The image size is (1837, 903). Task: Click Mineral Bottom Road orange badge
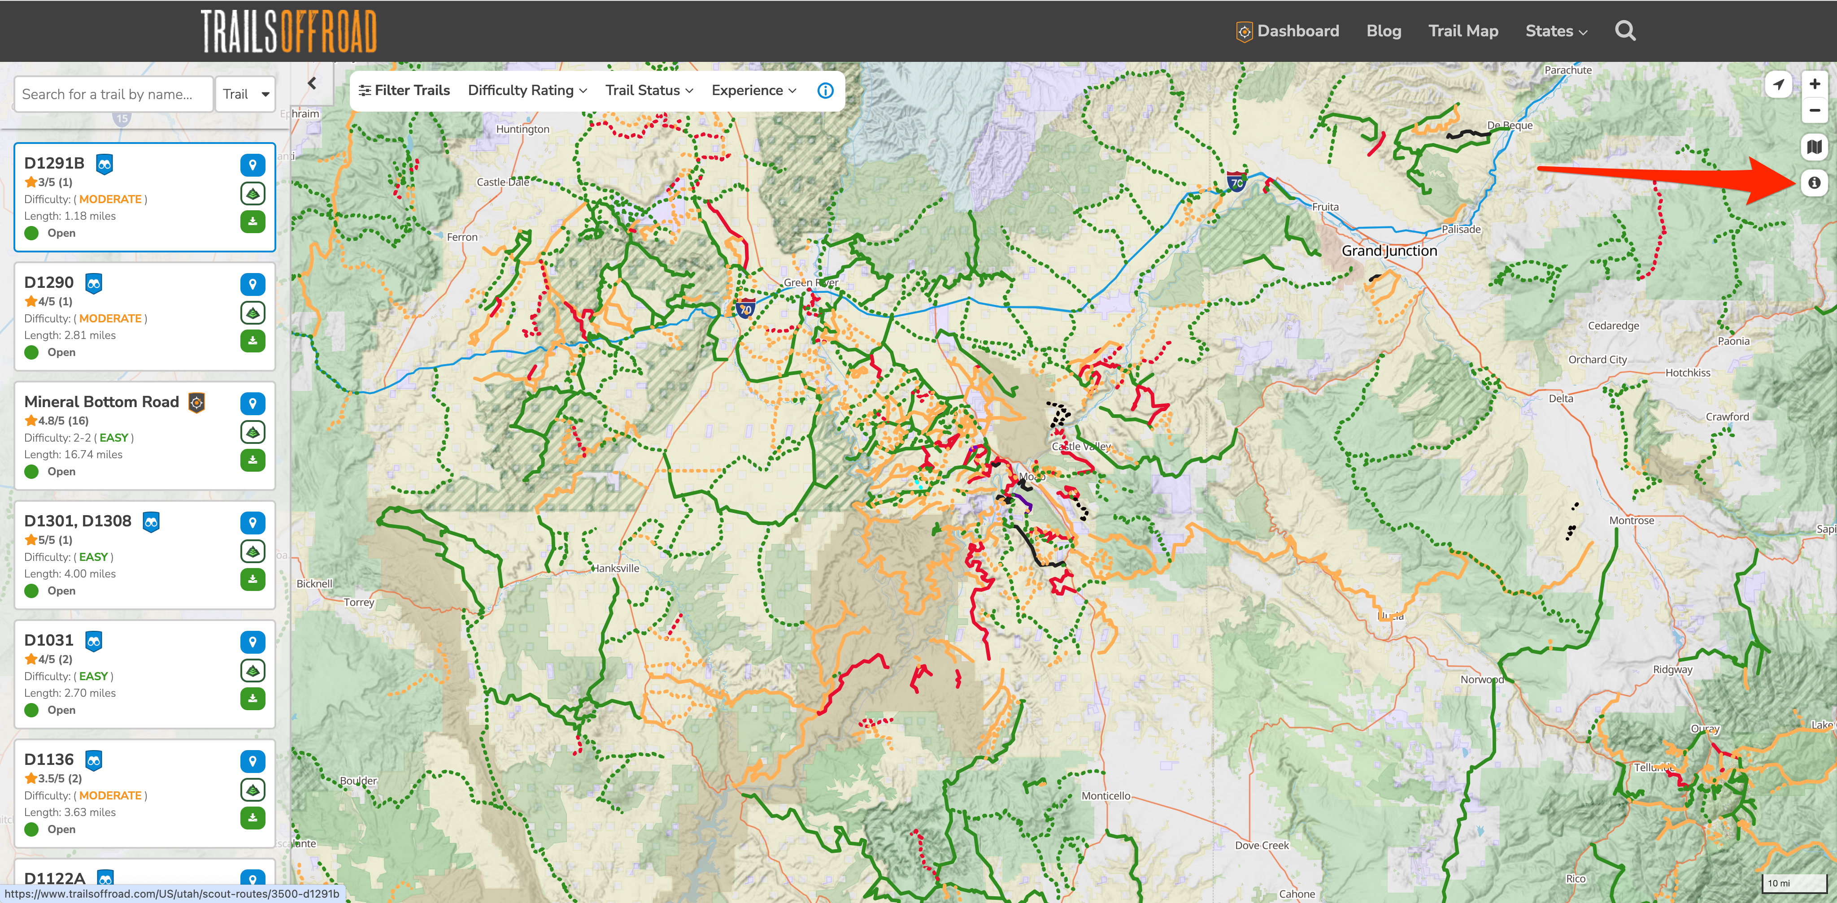196,403
